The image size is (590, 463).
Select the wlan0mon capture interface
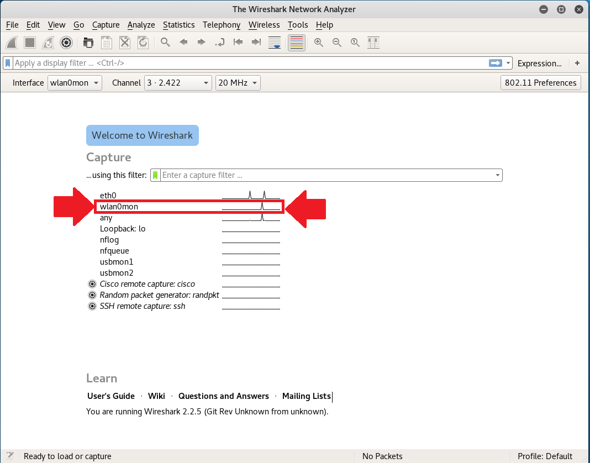click(x=189, y=207)
